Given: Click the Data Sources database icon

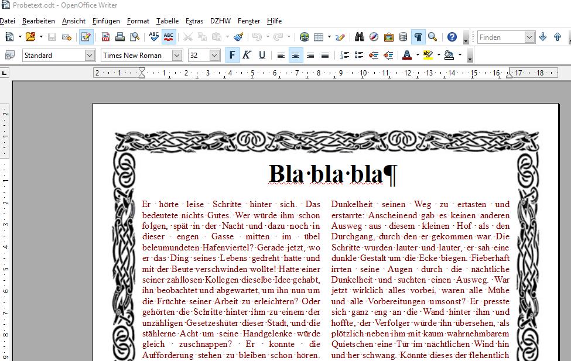Looking at the screenshot, I should tap(403, 37).
